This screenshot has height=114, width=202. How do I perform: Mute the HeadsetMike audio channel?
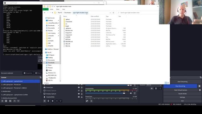click(131, 93)
